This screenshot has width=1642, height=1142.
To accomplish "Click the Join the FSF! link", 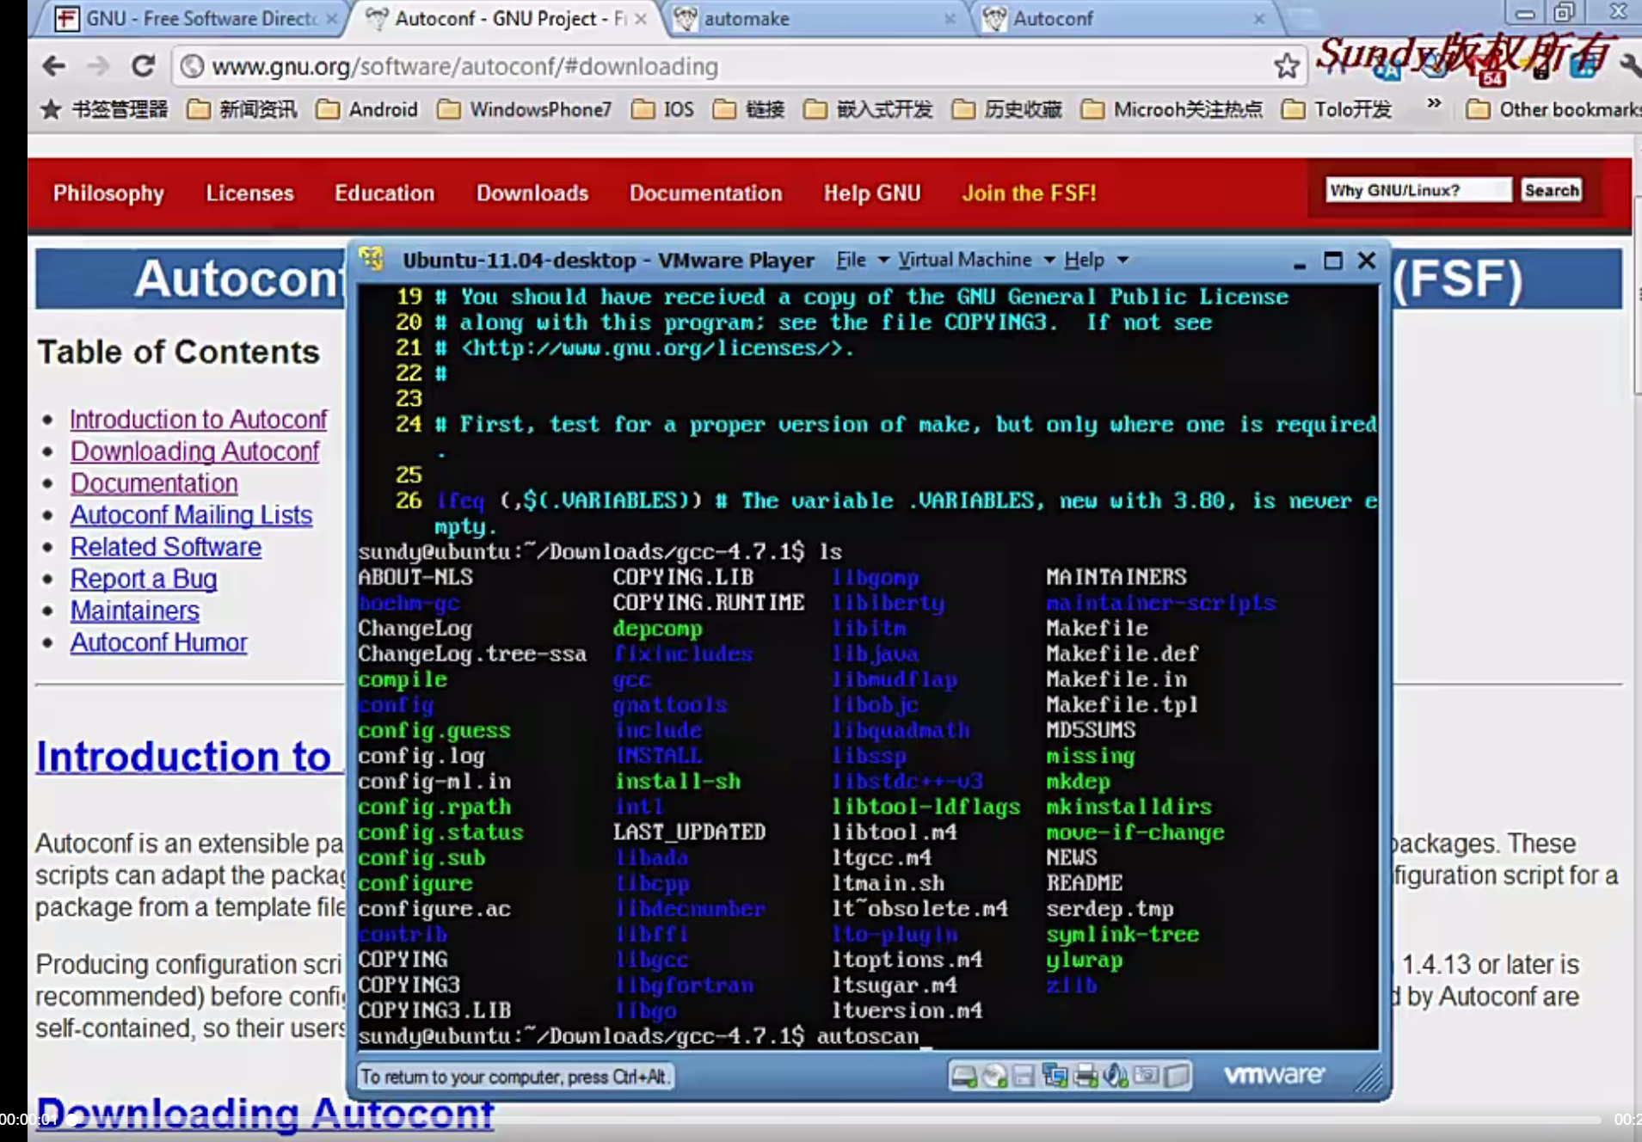I will 1029,193.
